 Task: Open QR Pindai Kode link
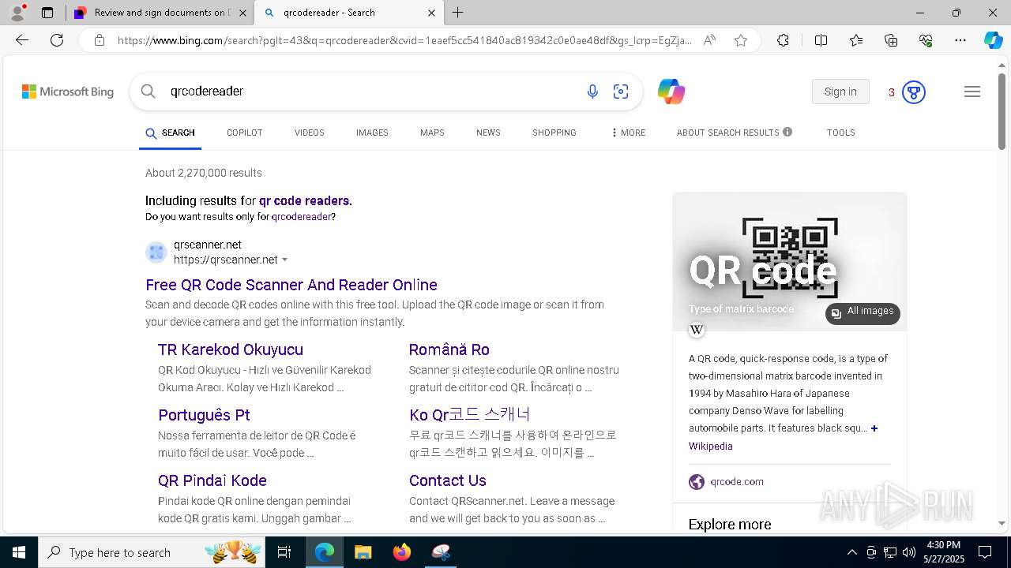pyautogui.click(x=212, y=480)
